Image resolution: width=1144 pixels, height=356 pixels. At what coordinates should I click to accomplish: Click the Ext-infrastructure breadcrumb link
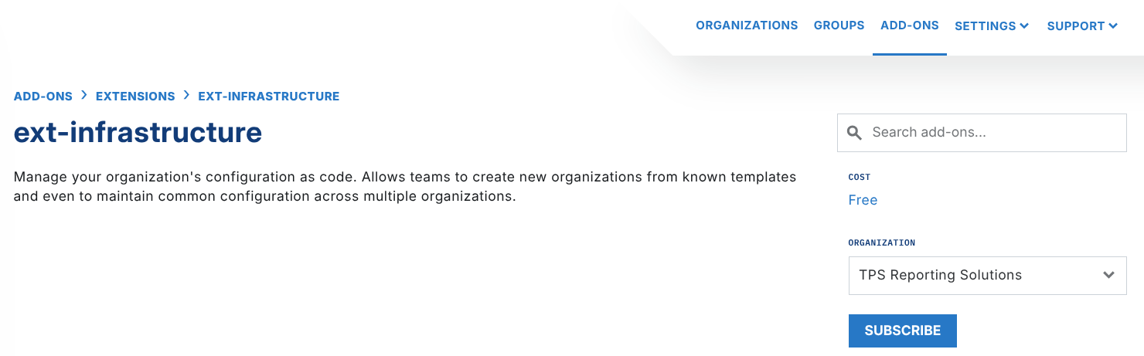[x=269, y=97]
